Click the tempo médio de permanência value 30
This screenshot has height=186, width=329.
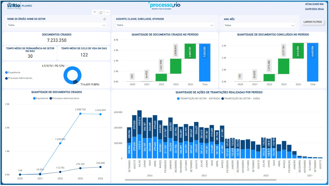(x=30, y=56)
